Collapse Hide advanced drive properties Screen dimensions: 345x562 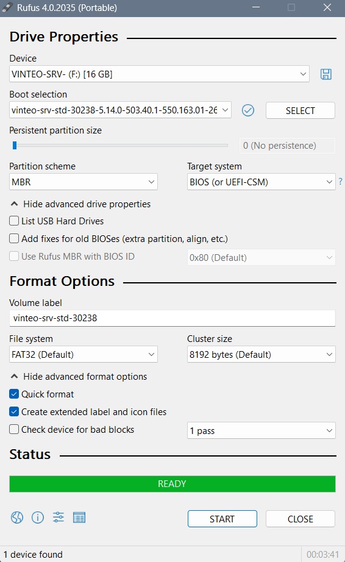pyautogui.click(x=80, y=204)
